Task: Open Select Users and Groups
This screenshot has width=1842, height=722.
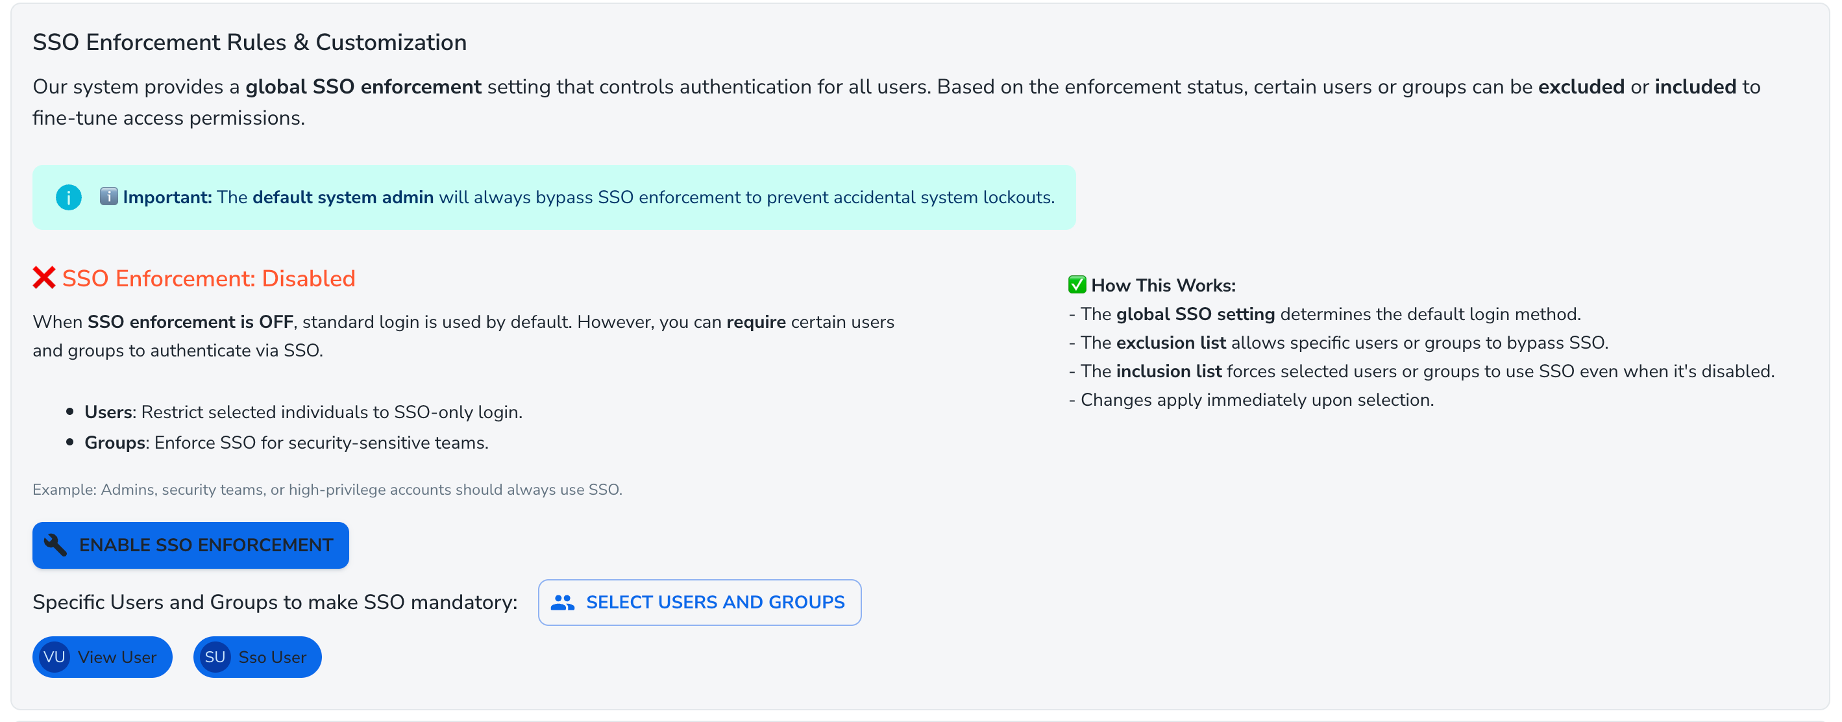Action: [x=699, y=603]
